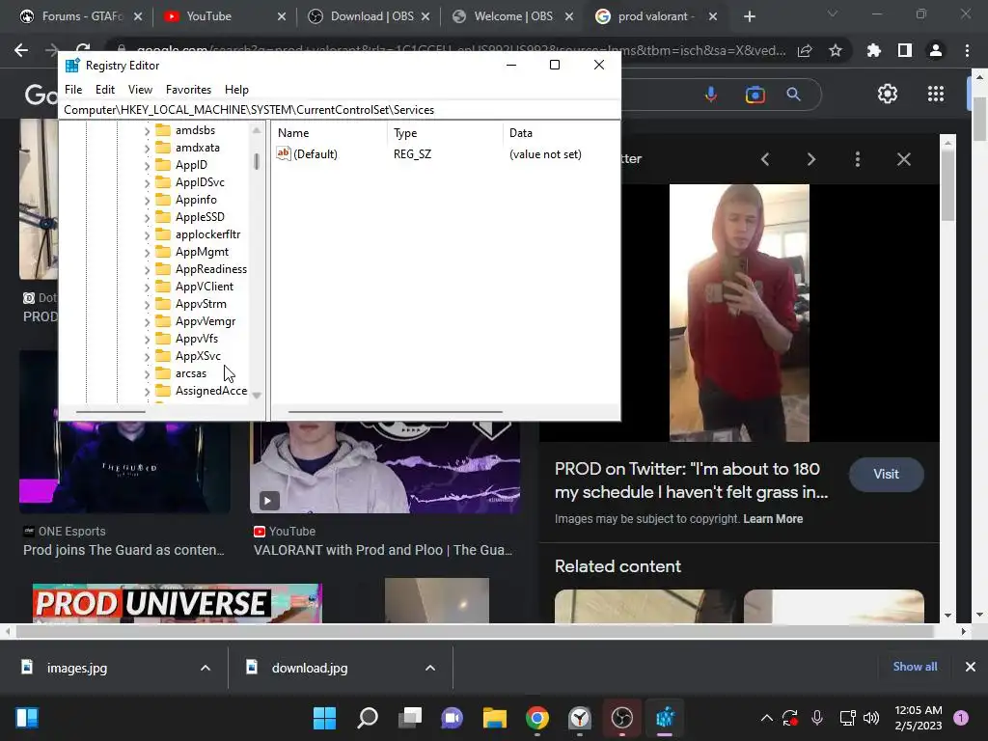Screen dimensions: 988x741
Task: Click the values pane horizontal scrollbar
Action: [395, 412]
